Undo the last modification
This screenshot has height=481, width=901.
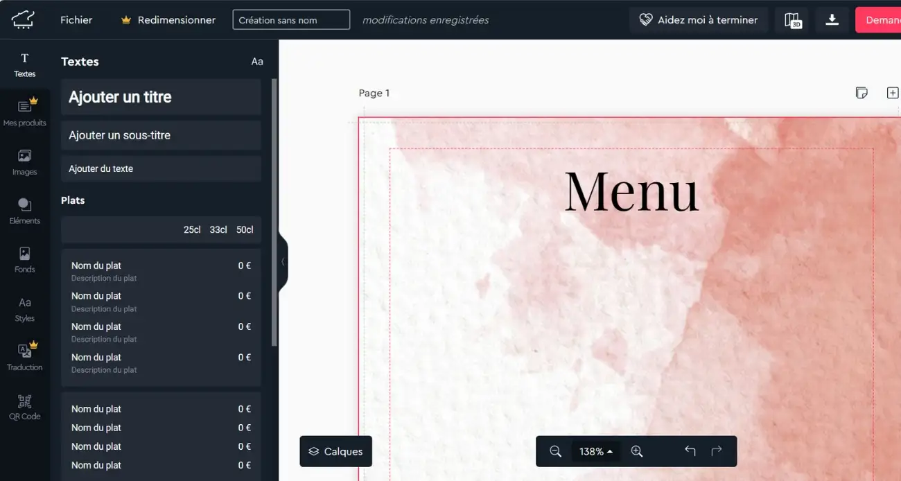(690, 451)
